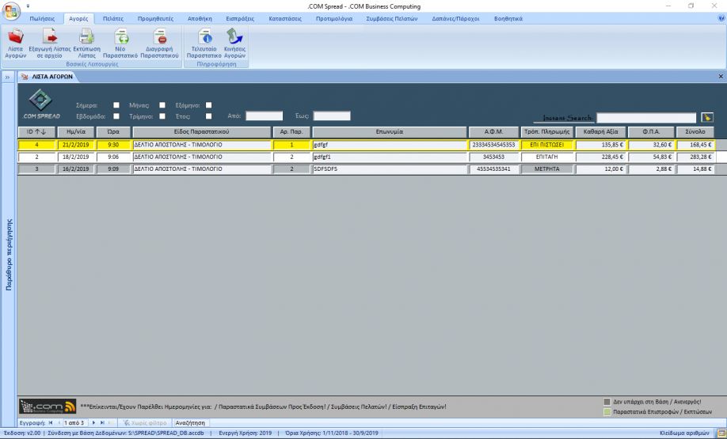Close the ΛΙΣΤΑ ΑΓΟΡΩΝ tab
This screenshot has height=439, width=727.
pos(721,77)
